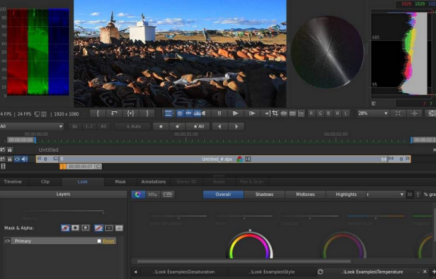Viewport: 436px width, 279px height.
Task: Open the 28% zoom dropdown
Action: 374,113
